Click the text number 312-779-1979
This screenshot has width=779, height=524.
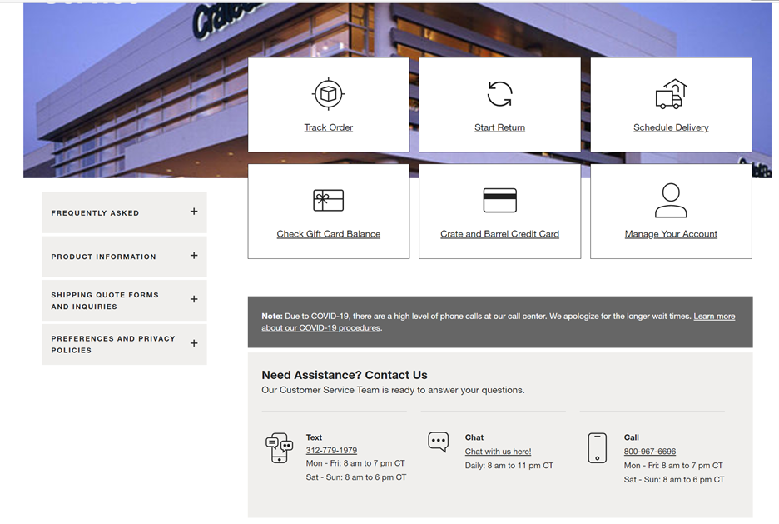(331, 451)
